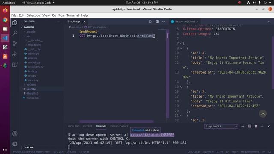Open the Run and Debug view
The width and height of the screenshot is (274, 154).
pos(15,54)
